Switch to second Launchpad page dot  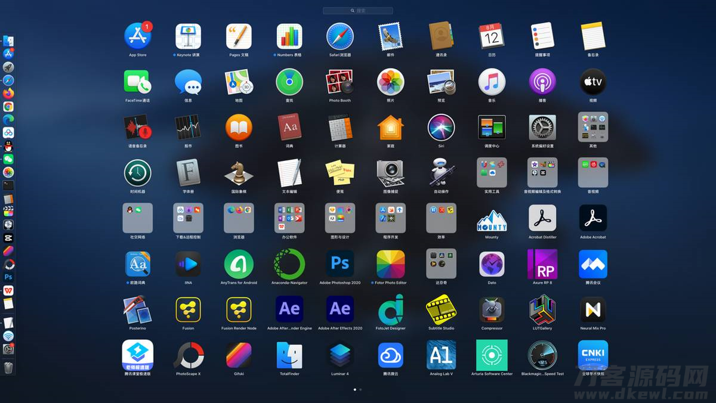pyautogui.click(x=360, y=389)
